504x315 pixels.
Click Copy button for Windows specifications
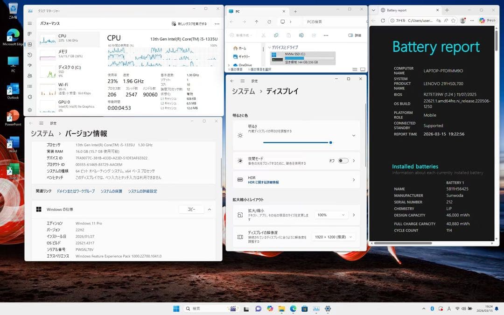coord(191,210)
